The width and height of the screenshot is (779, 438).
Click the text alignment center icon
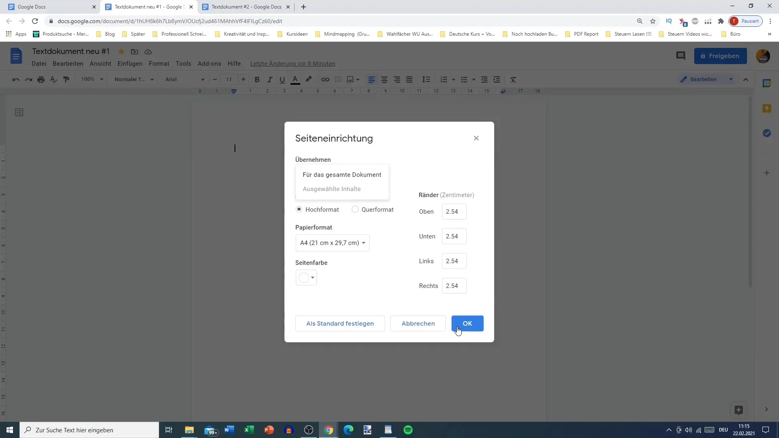pyautogui.click(x=384, y=79)
